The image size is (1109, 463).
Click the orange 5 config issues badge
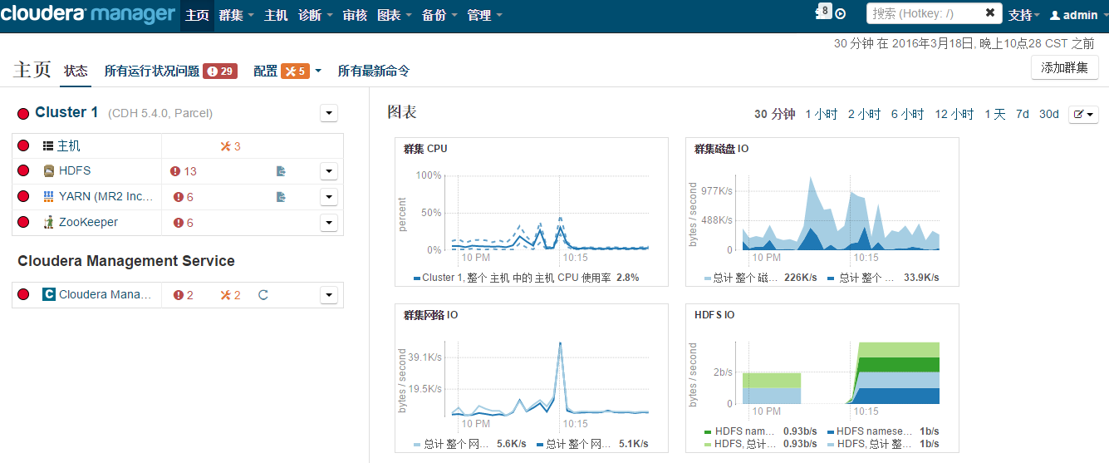295,71
